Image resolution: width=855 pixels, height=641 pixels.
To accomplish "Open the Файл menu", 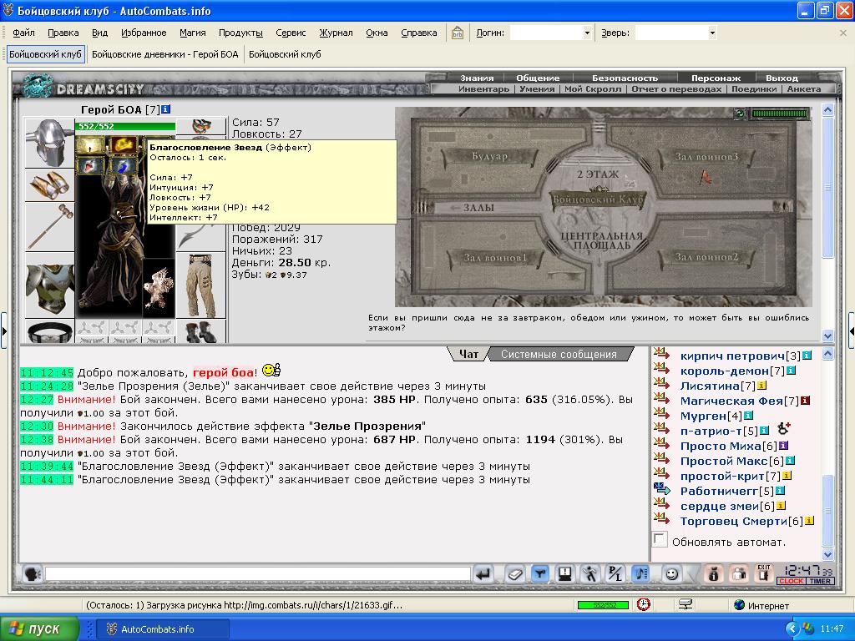I will [x=24, y=33].
